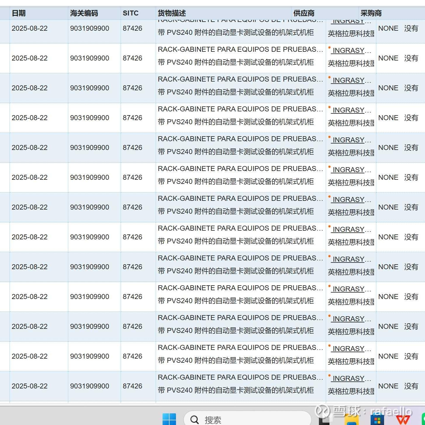Launch WPS Office from the taskbar
Image resolution: width=425 pixels, height=425 pixels.
point(403,420)
